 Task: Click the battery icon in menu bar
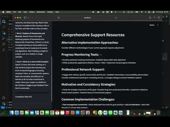(x=137, y=12)
